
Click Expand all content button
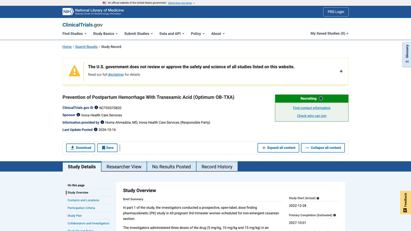[x=278, y=148]
